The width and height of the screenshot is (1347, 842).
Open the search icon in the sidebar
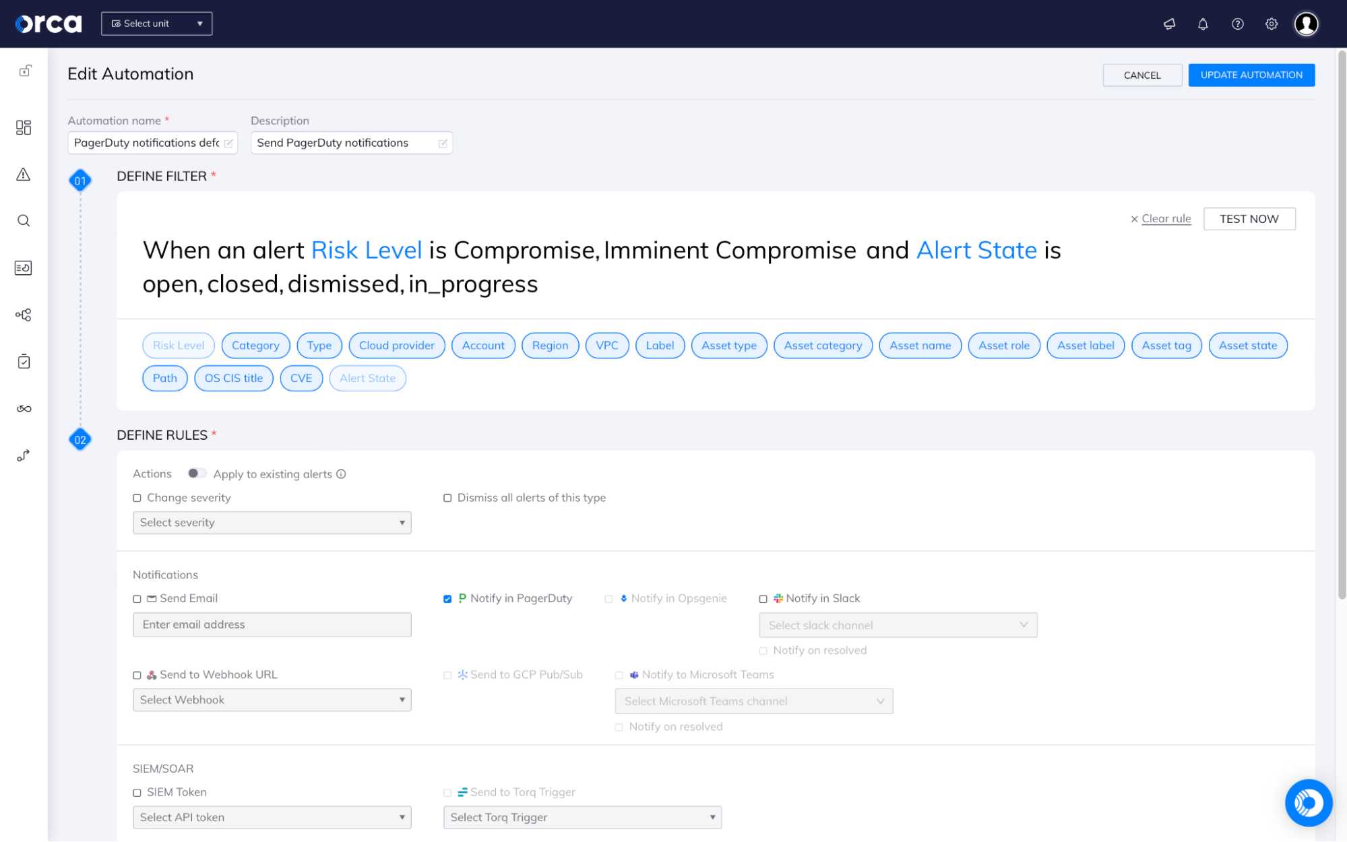tap(24, 220)
